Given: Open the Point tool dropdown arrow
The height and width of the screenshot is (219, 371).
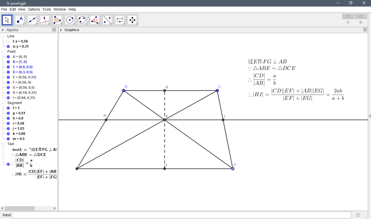Looking at the screenshot, I should (23, 24).
